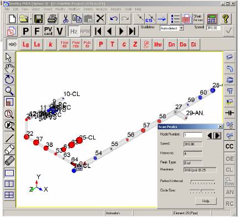Viewport: 238px width, 217px height.
Task: Select the Cut scissors icon
Action: pyautogui.click(x=65, y=19)
